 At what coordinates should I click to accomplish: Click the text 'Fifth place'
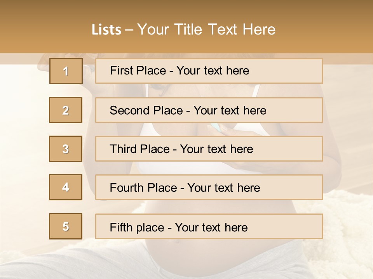138,227
